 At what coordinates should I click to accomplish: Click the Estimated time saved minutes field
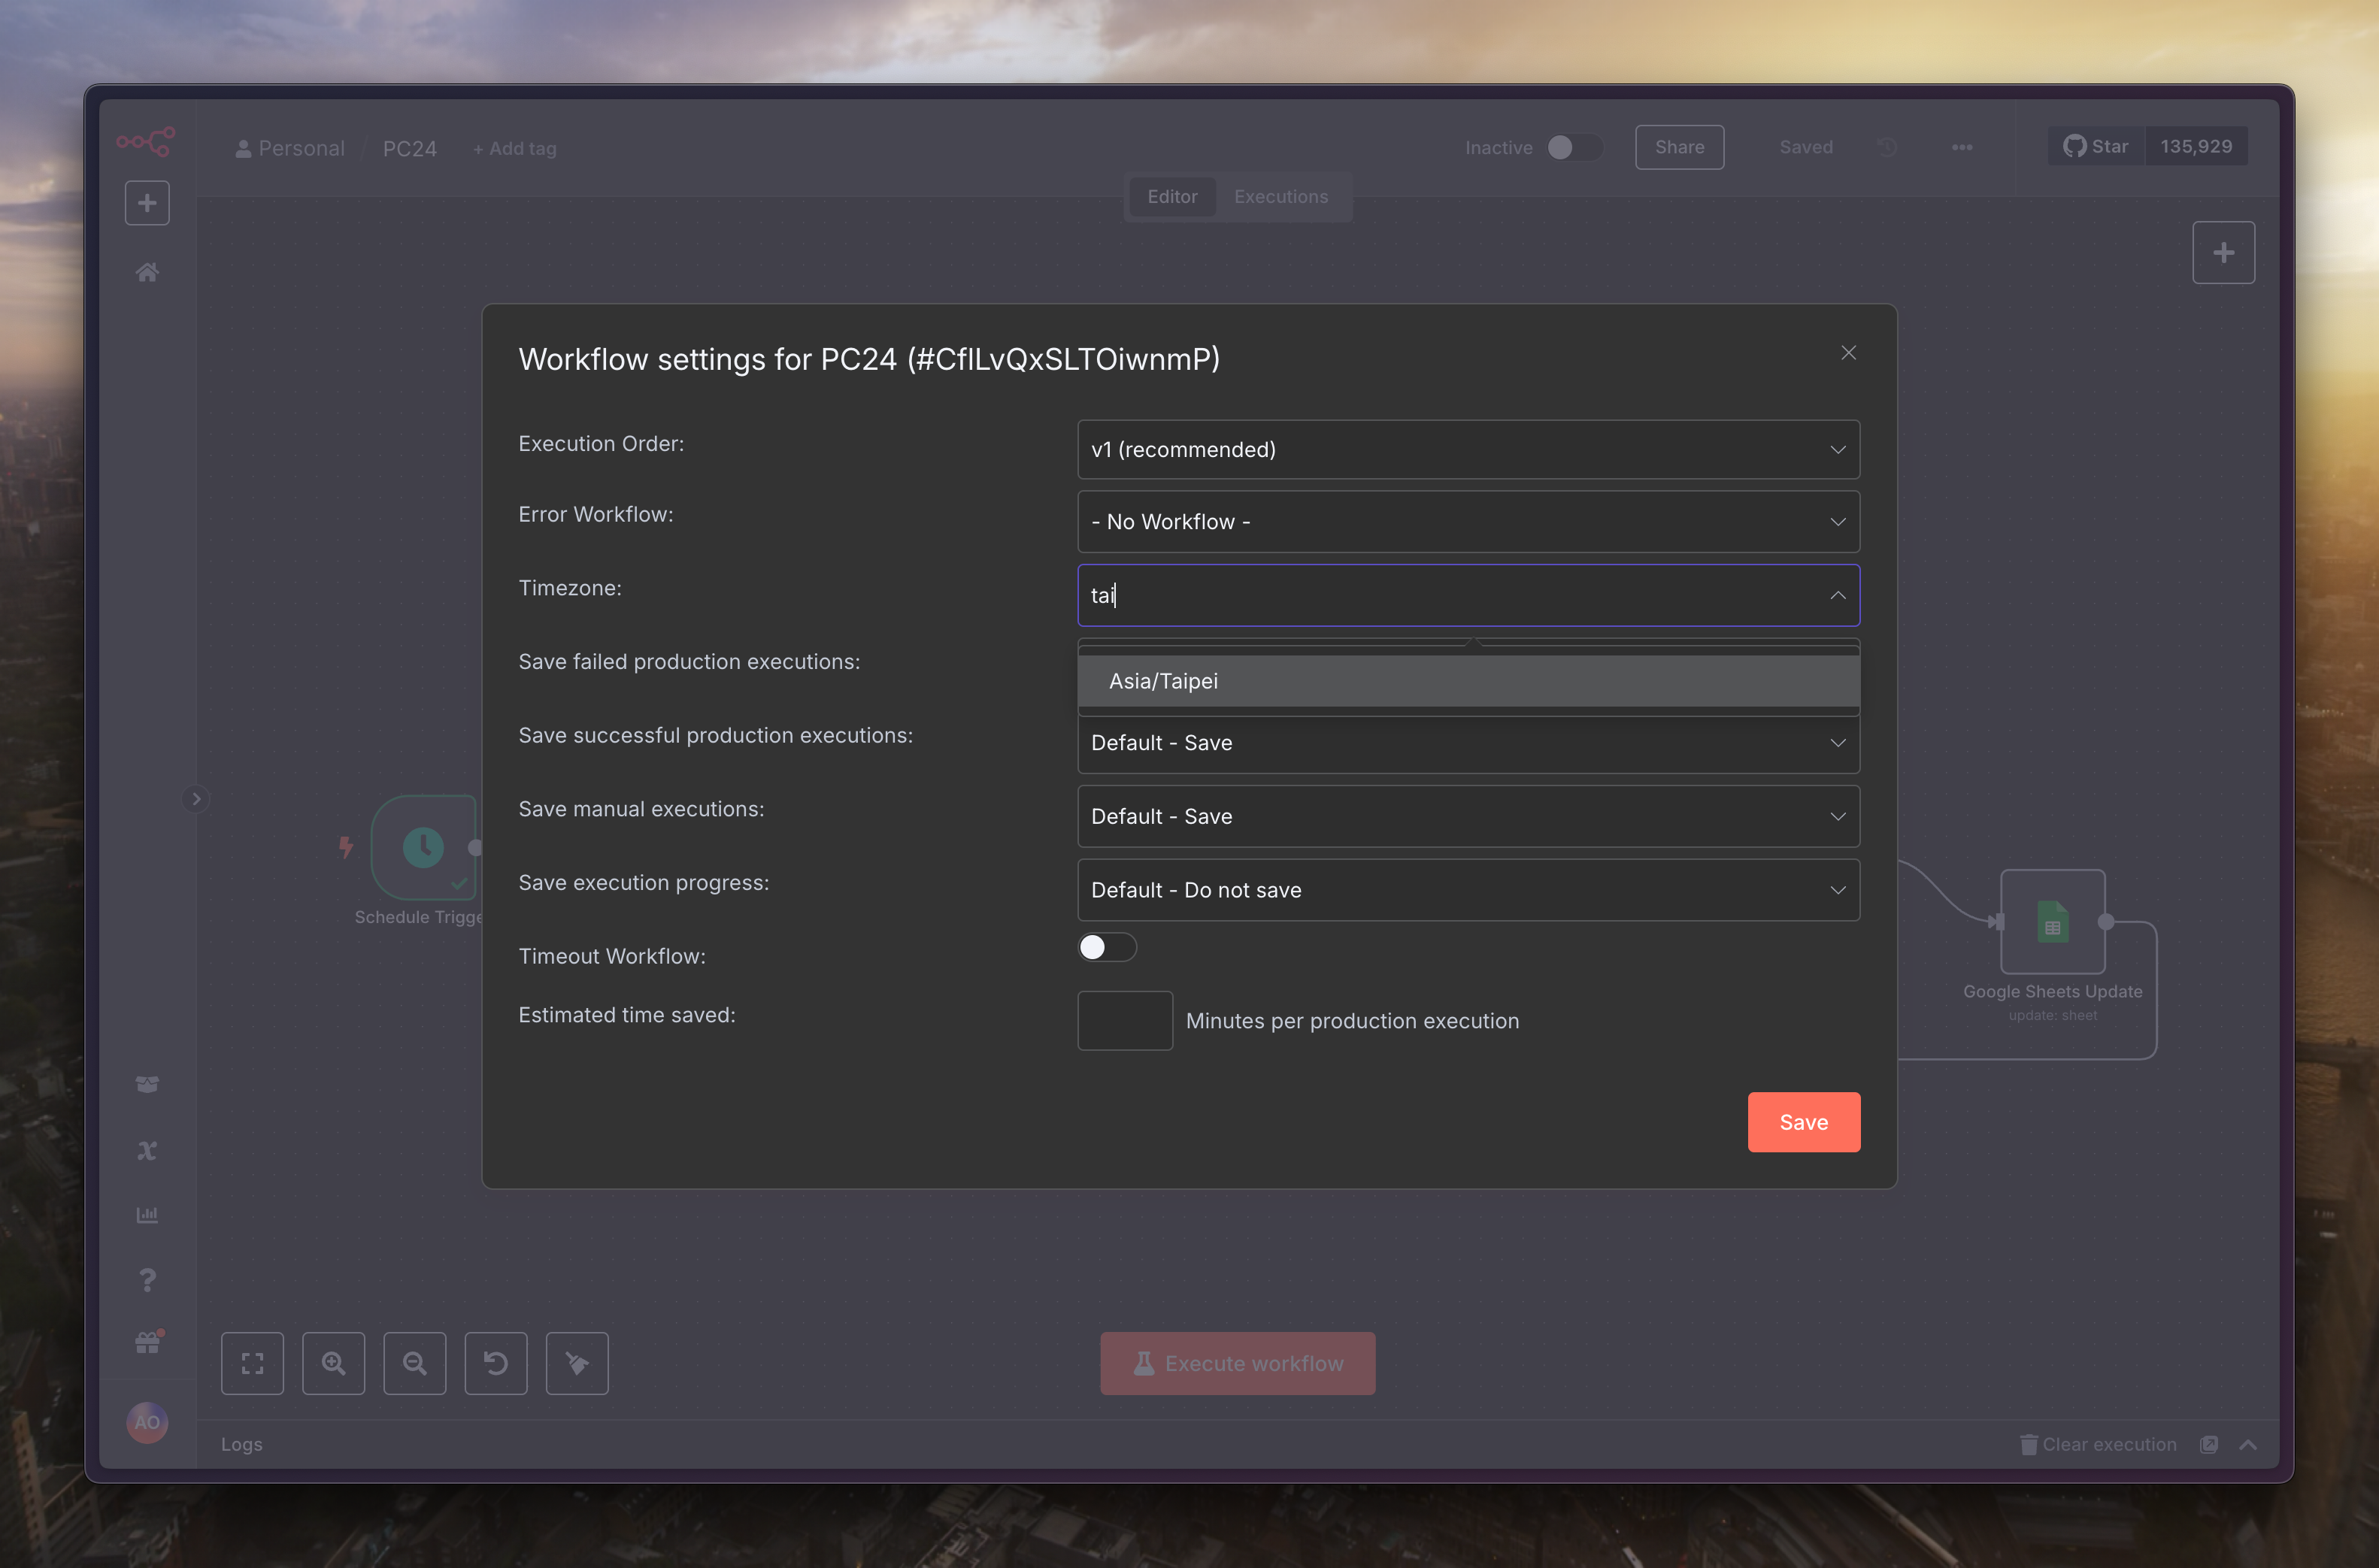1125,1020
